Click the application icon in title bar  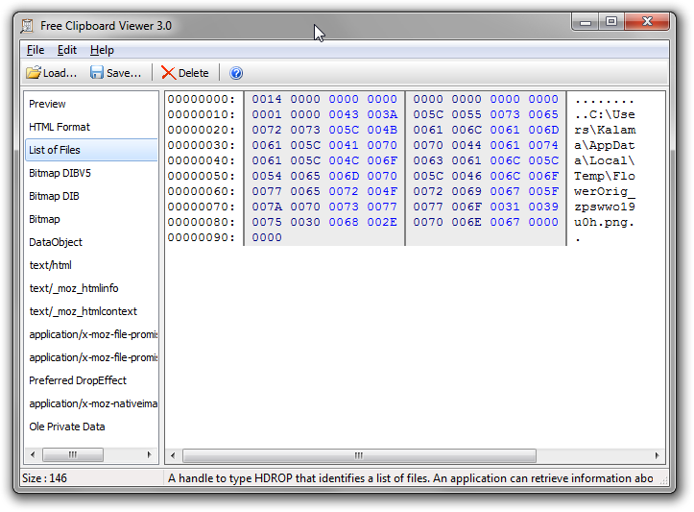(28, 26)
